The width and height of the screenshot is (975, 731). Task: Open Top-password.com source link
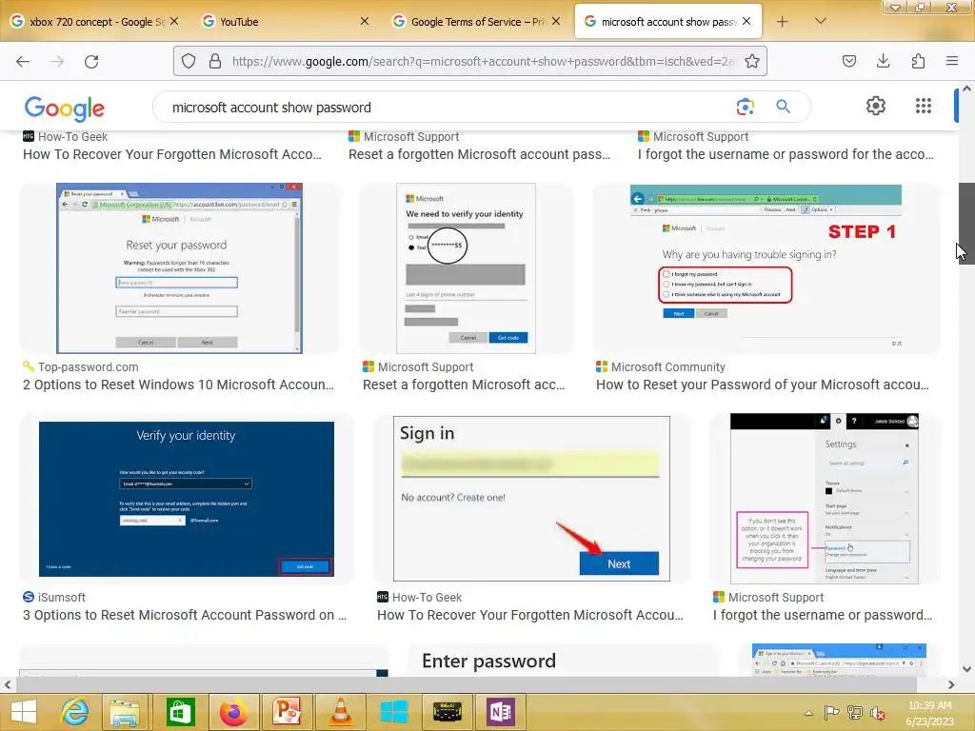(x=89, y=366)
